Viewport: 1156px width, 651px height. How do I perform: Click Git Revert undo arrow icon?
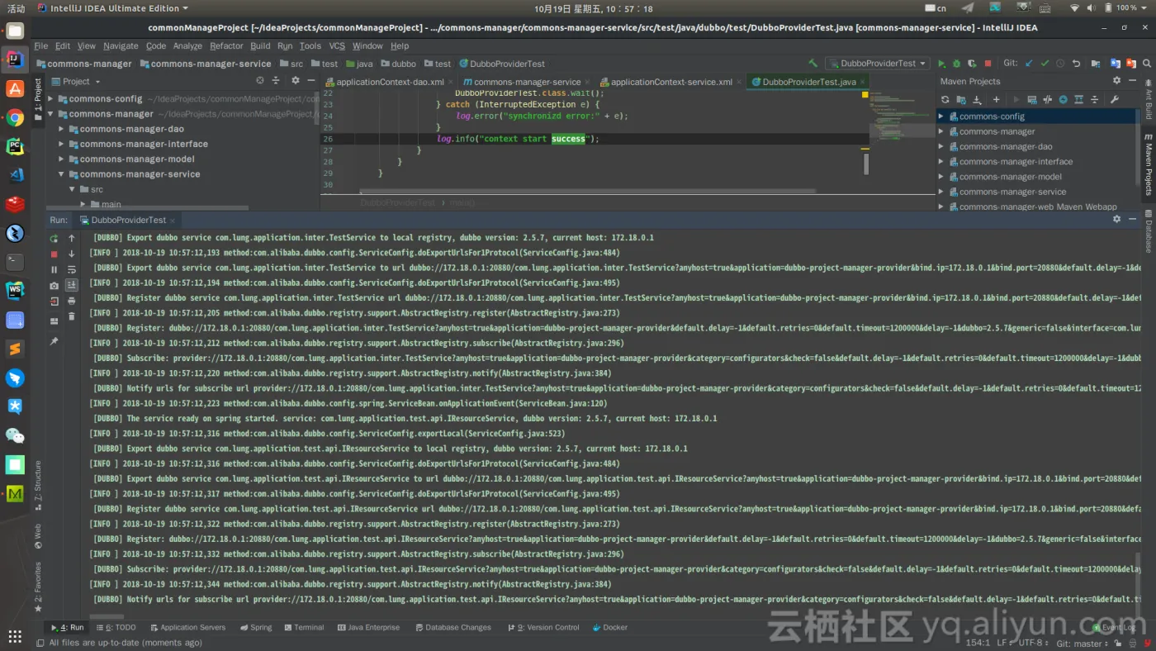[x=1076, y=64]
